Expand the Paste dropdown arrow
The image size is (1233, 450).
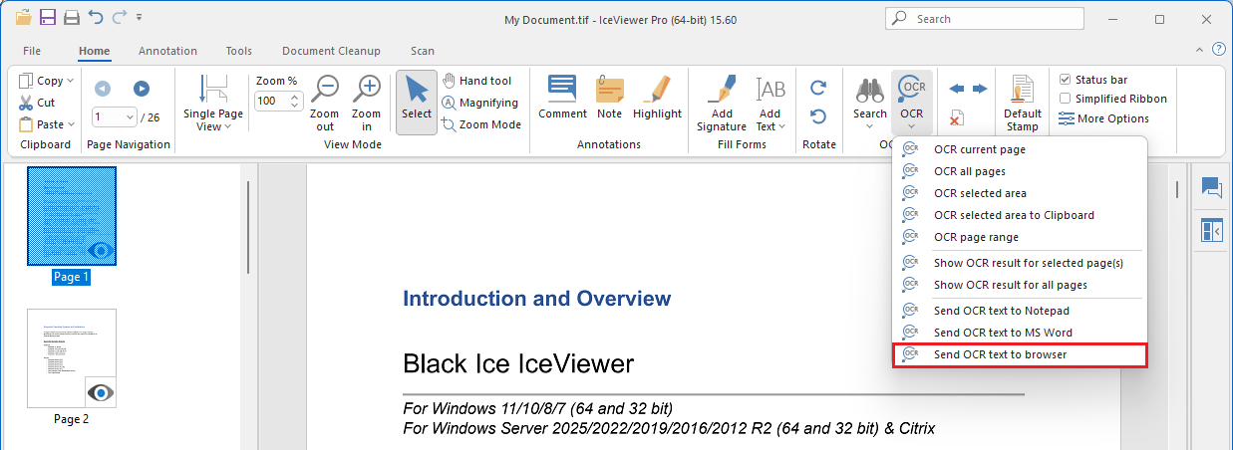pos(72,125)
